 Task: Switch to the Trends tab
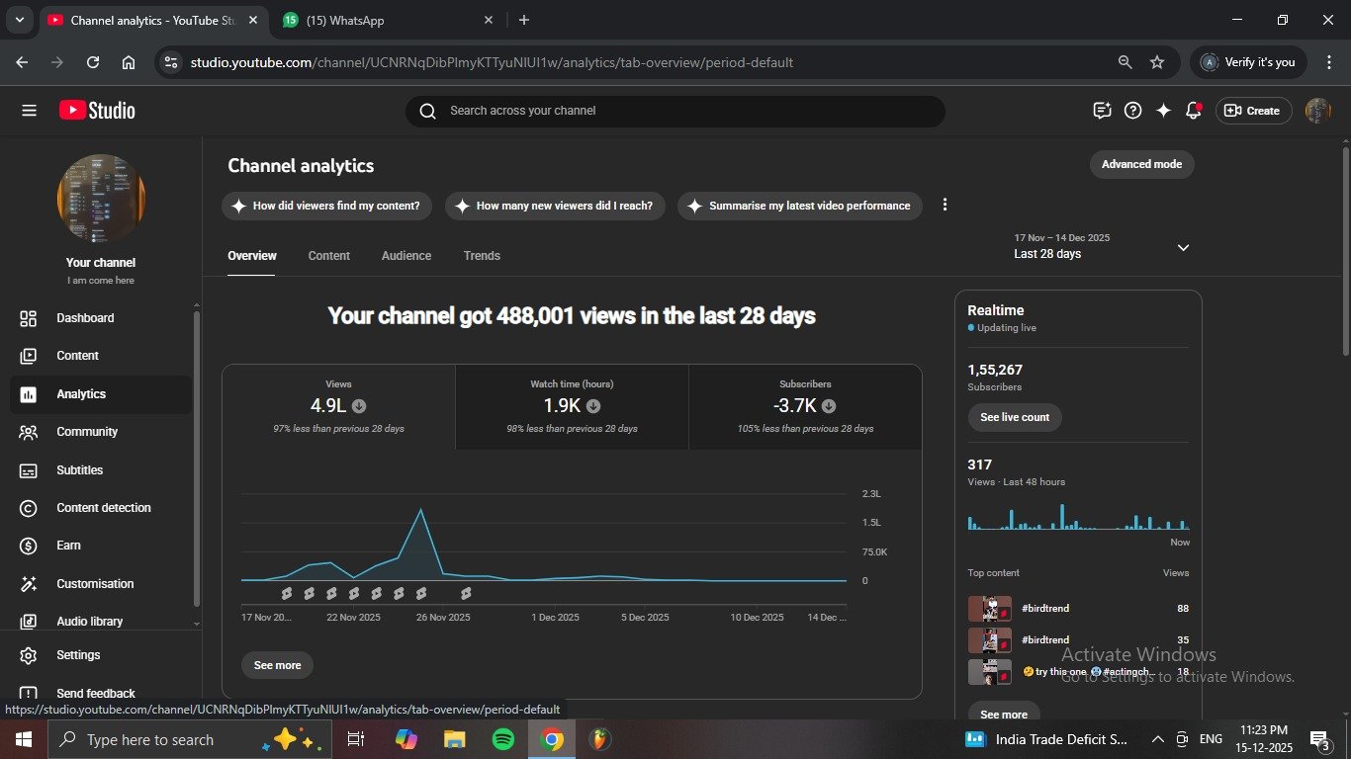[x=482, y=256]
